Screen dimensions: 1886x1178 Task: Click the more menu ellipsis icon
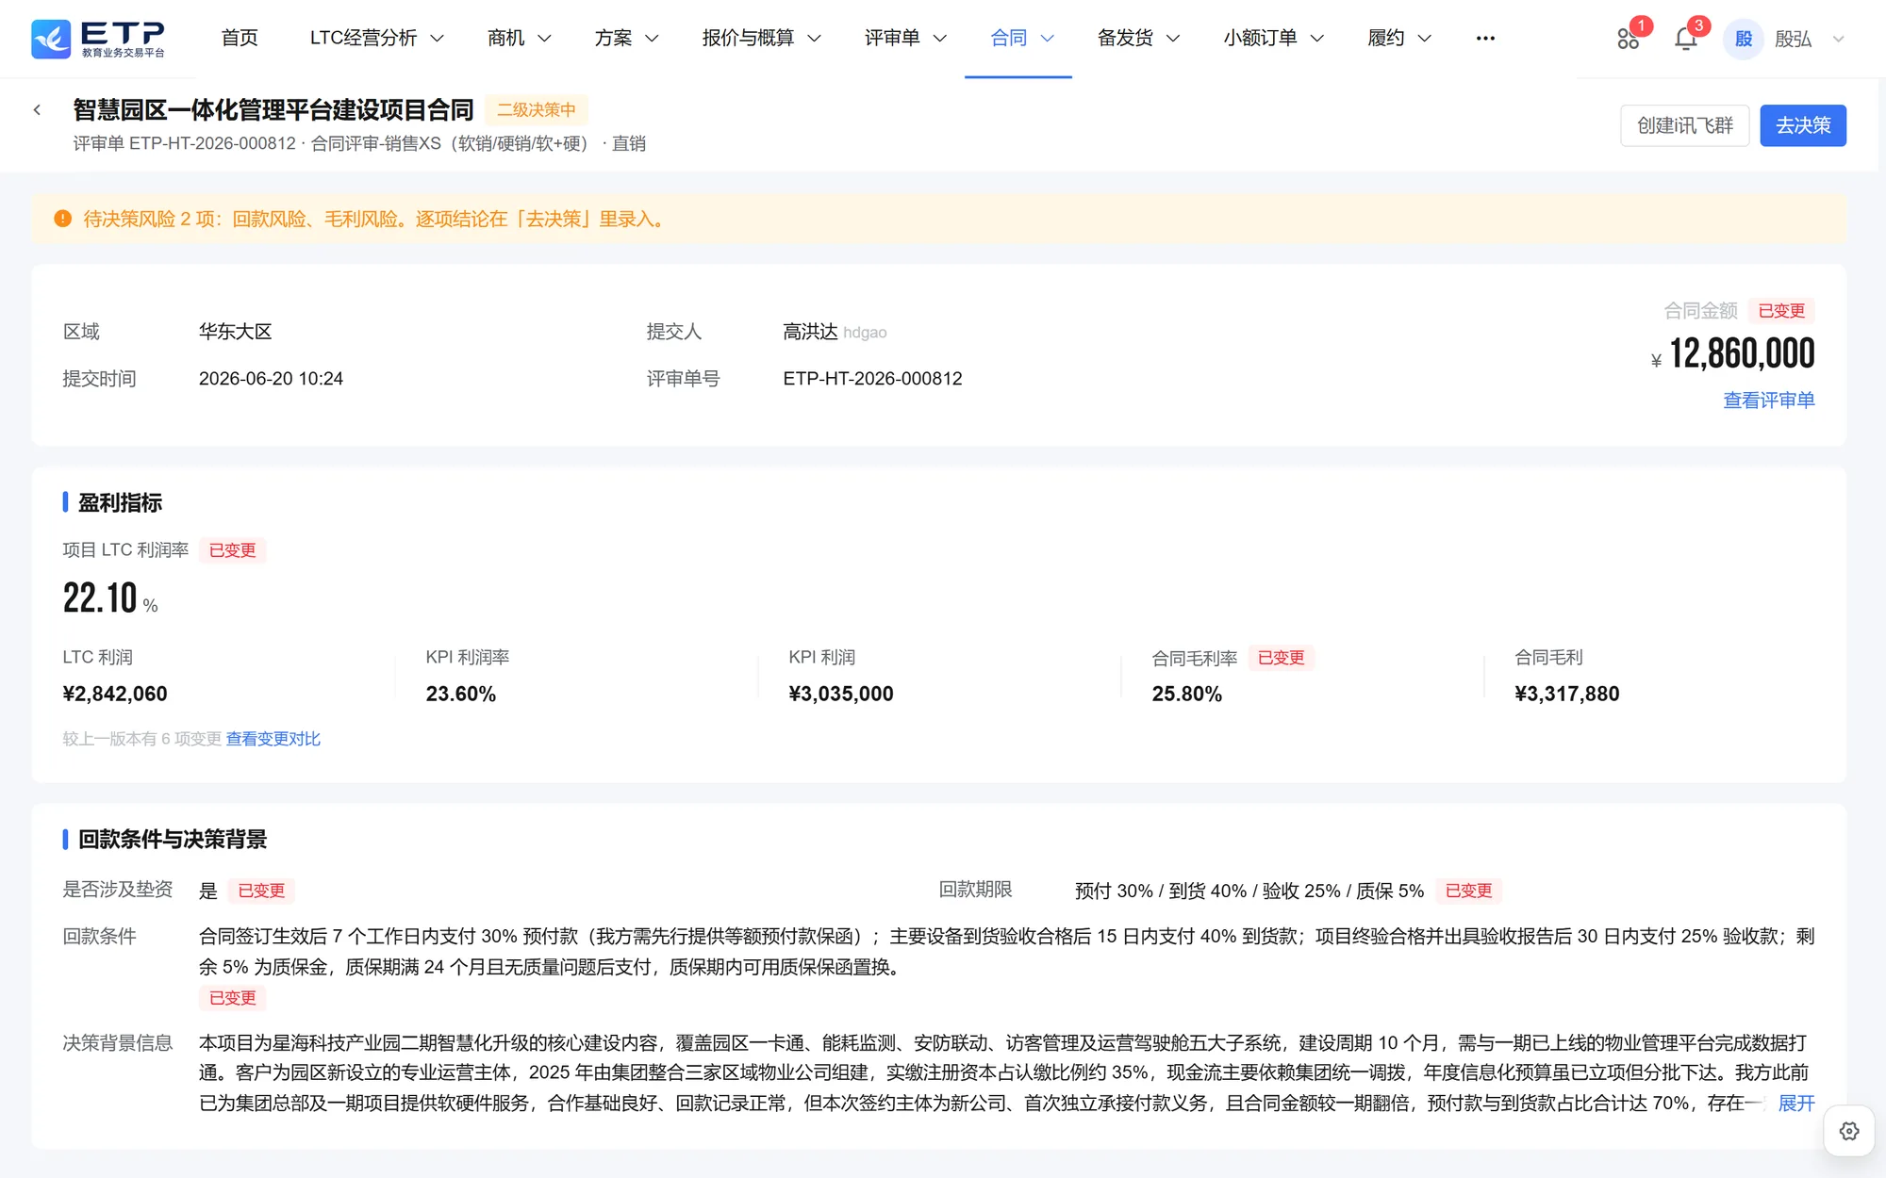coord(1485,39)
